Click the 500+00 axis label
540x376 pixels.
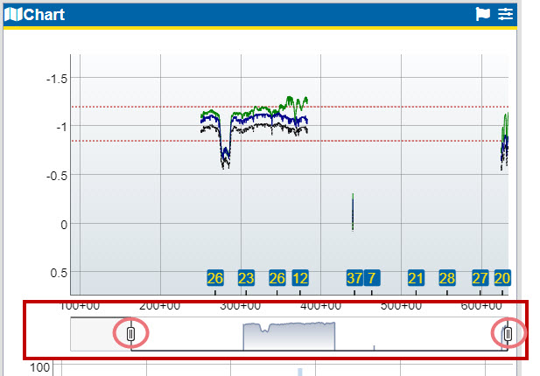(x=401, y=305)
